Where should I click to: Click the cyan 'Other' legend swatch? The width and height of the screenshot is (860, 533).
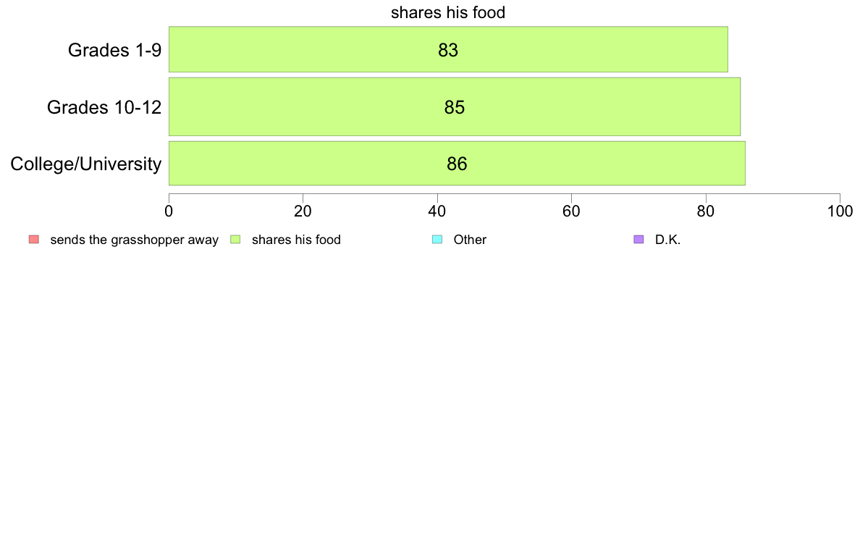click(437, 239)
